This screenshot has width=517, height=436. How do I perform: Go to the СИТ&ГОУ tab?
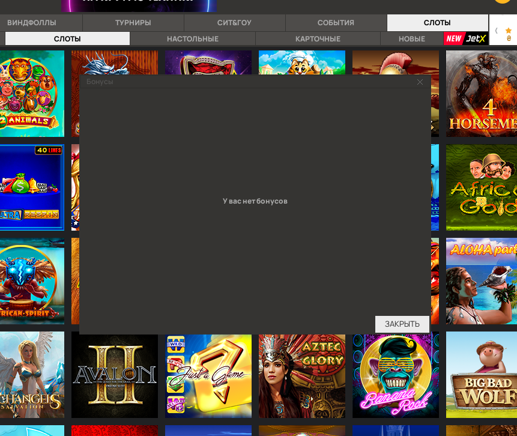coord(234,23)
